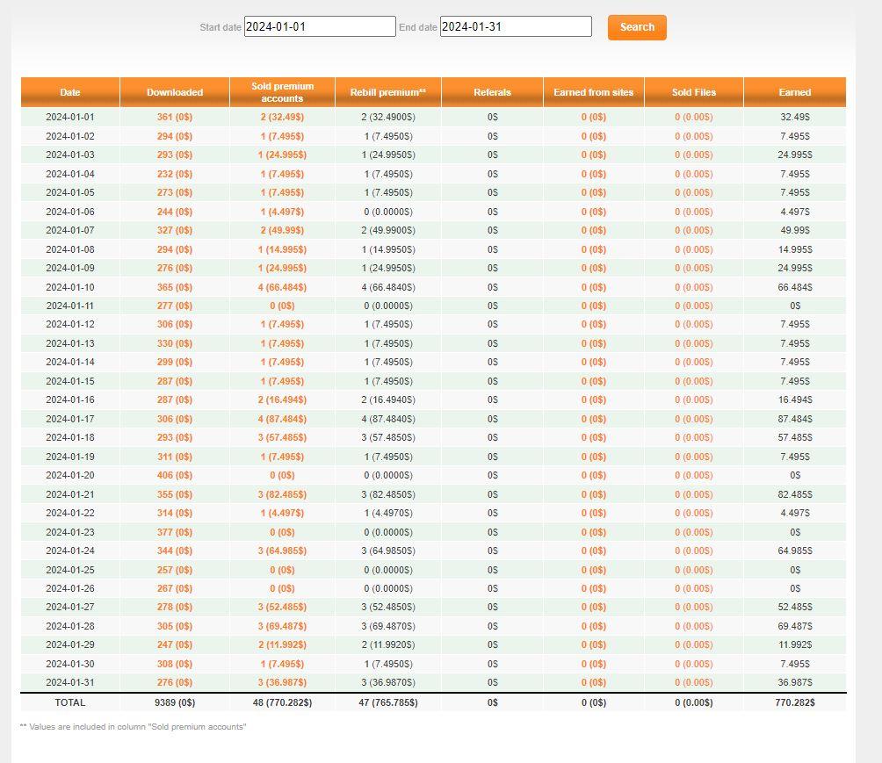Viewport: 882px width, 763px height.
Task: Click the 2 (49.99$) sold premium link
Action: [x=282, y=230]
